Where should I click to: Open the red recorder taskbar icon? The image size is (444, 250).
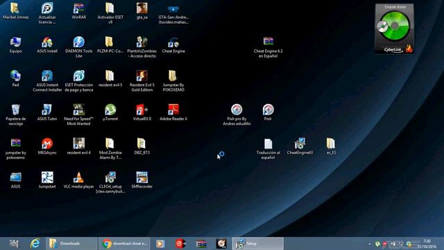click(x=180, y=244)
